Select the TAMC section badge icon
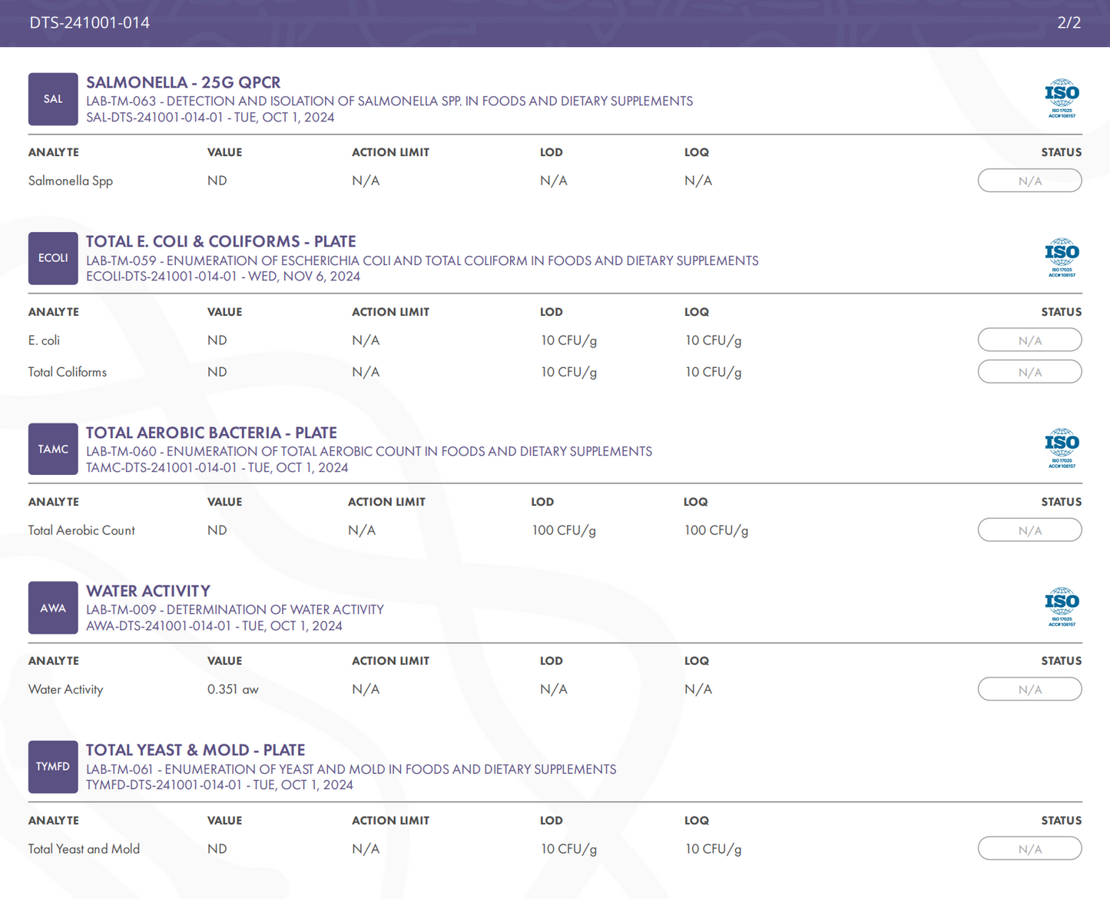 point(53,449)
